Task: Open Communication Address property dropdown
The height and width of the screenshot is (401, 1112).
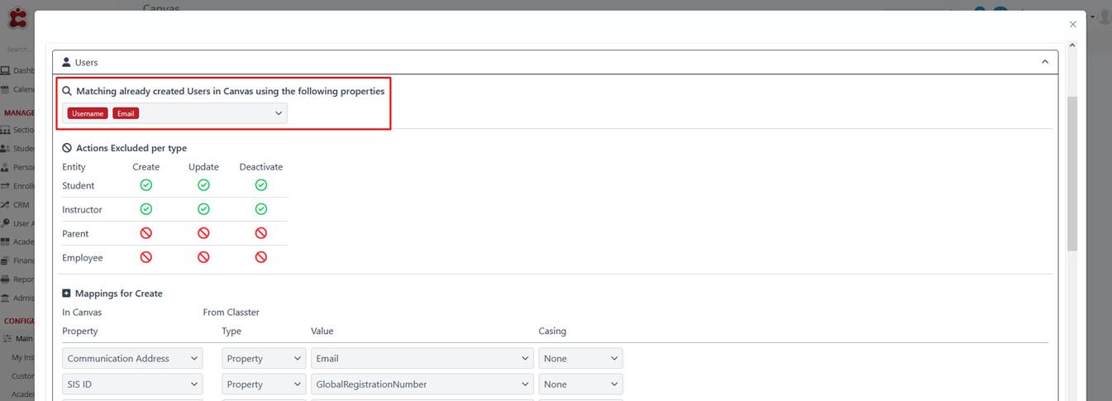Action: 132,358
